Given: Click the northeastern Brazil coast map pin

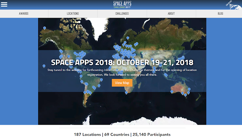Looking at the screenshot, I should (x=101, y=80).
